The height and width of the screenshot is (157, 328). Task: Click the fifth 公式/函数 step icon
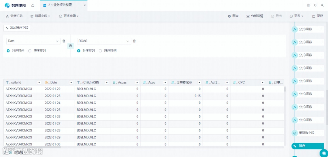[295, 81]
